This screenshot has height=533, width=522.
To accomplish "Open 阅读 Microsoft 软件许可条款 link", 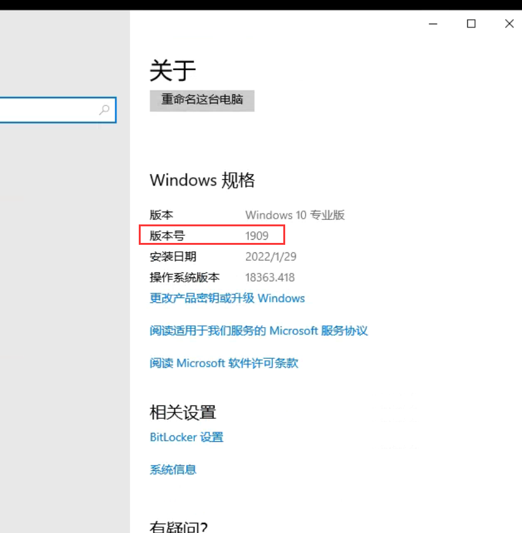I will (x=224, y=363).
